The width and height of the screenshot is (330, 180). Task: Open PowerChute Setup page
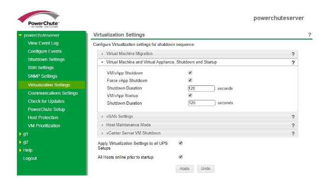pos(46,110)
